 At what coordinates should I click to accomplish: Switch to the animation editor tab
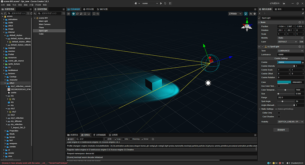click(x=99, y=135)
